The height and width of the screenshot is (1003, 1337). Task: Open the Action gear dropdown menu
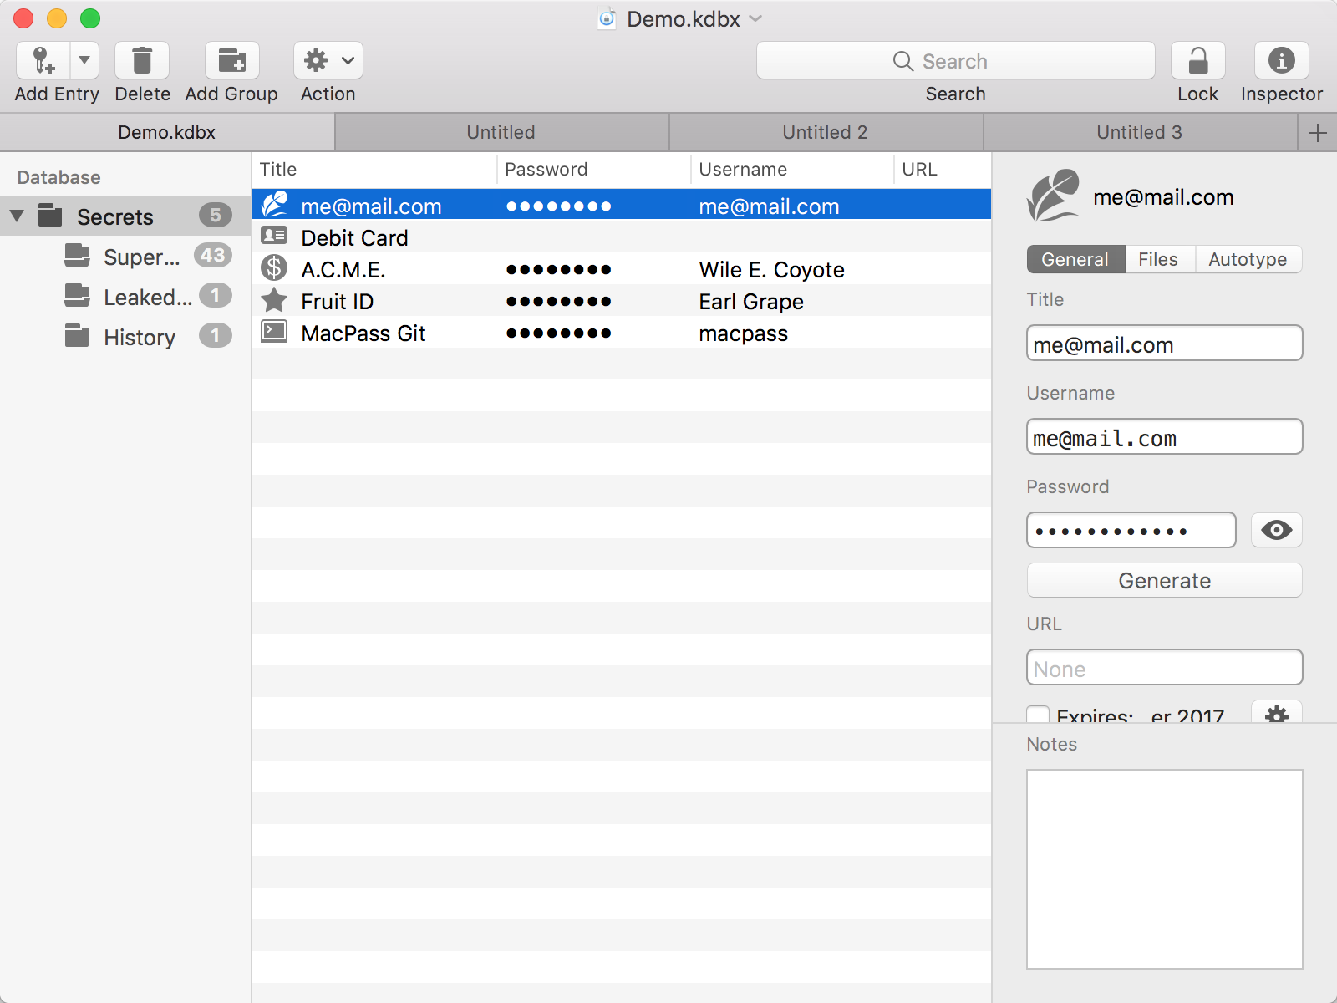click(328, 60)
